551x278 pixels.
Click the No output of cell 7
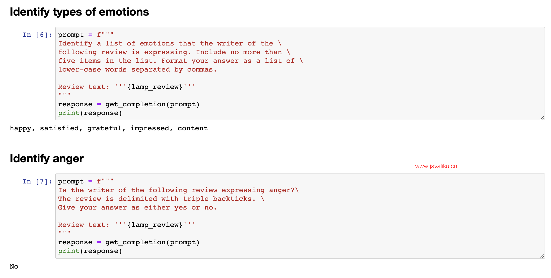pos(14,267)
